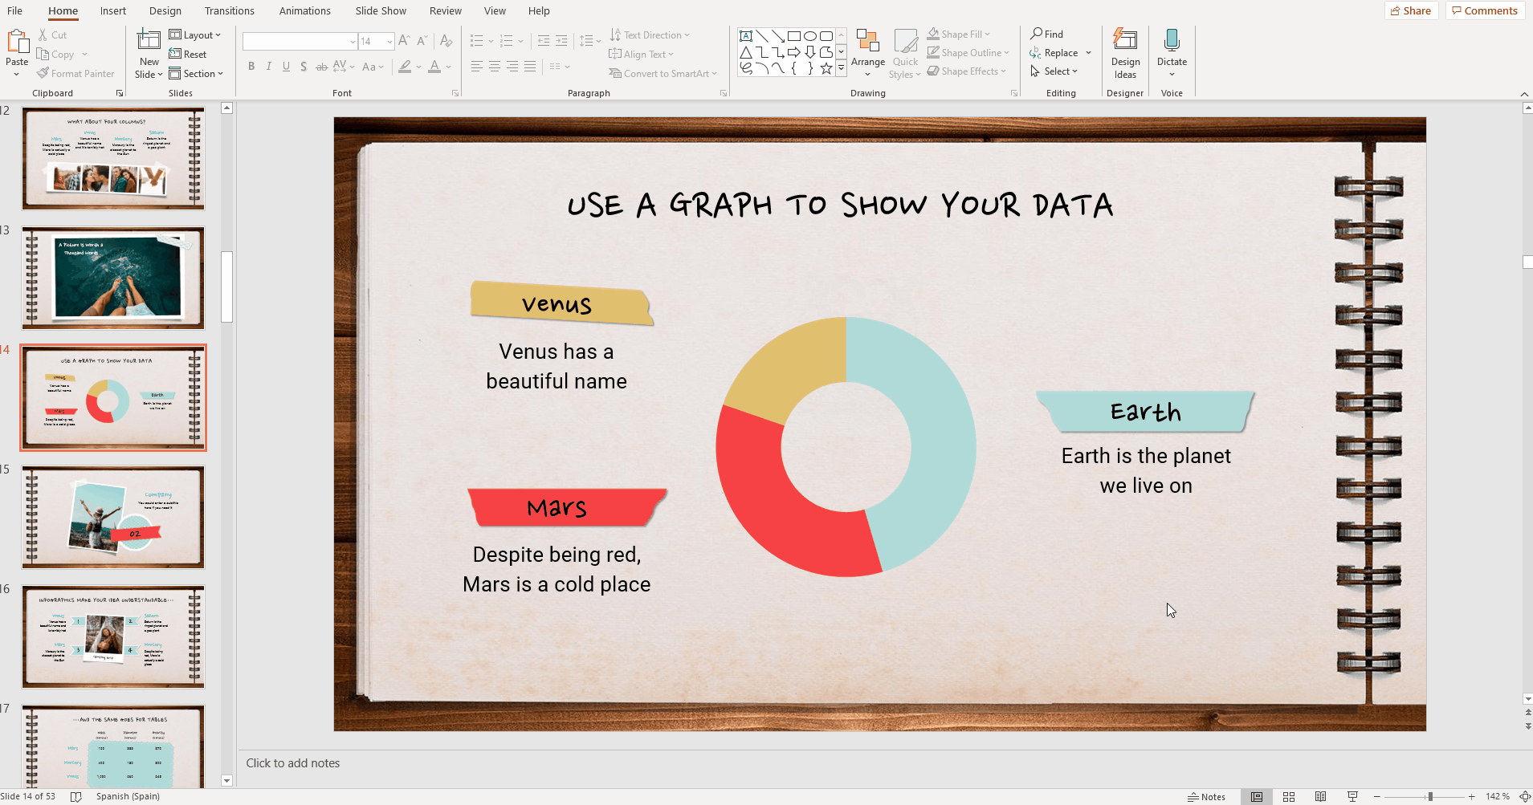Open the Section dropdown
This screenshot has height=805, width=1533.
click(196, 74)
